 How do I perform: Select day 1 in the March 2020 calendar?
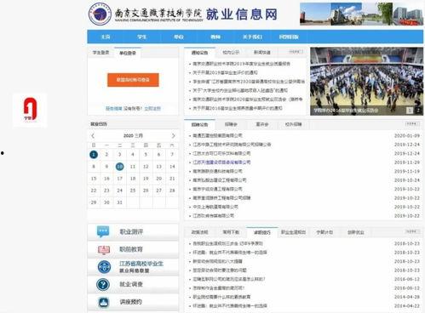[94, 155]
